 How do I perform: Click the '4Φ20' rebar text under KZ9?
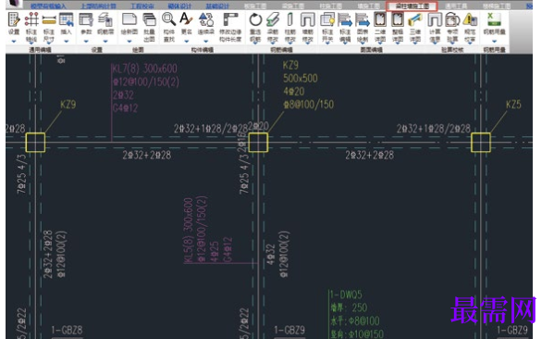click(293, 92)
